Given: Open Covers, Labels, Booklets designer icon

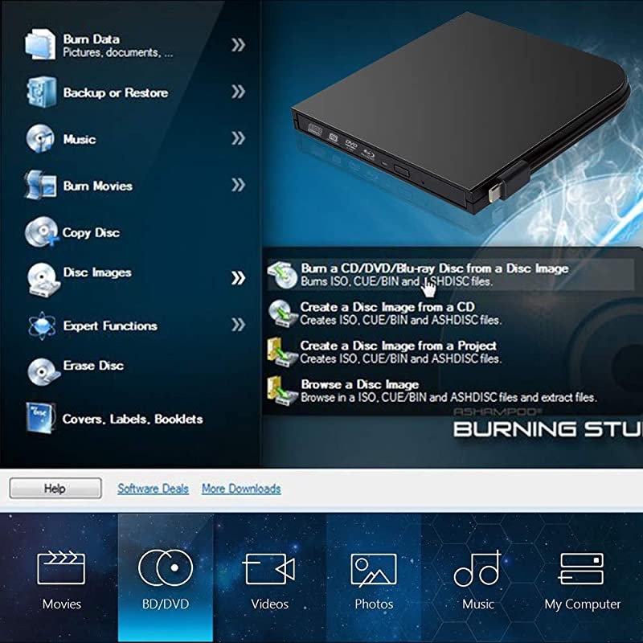Looking at the screenshot, I should [x=40, y=418].
